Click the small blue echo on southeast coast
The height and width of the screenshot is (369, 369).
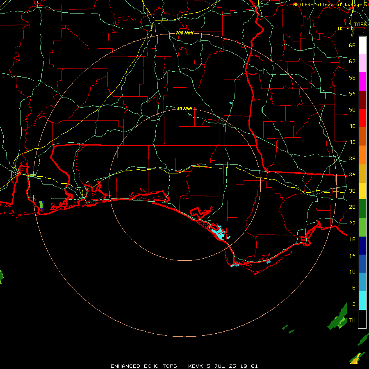[269, 262]
